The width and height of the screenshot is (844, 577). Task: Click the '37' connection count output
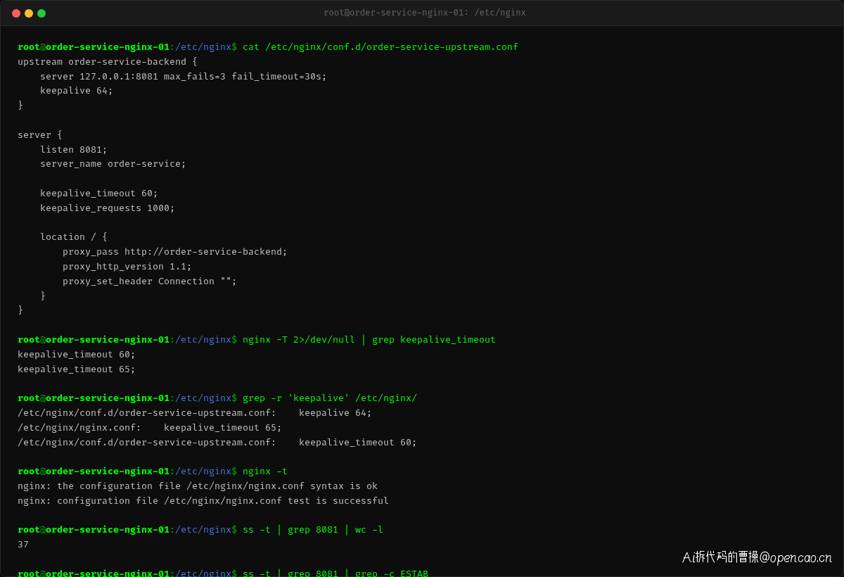(x=23, y=545)
